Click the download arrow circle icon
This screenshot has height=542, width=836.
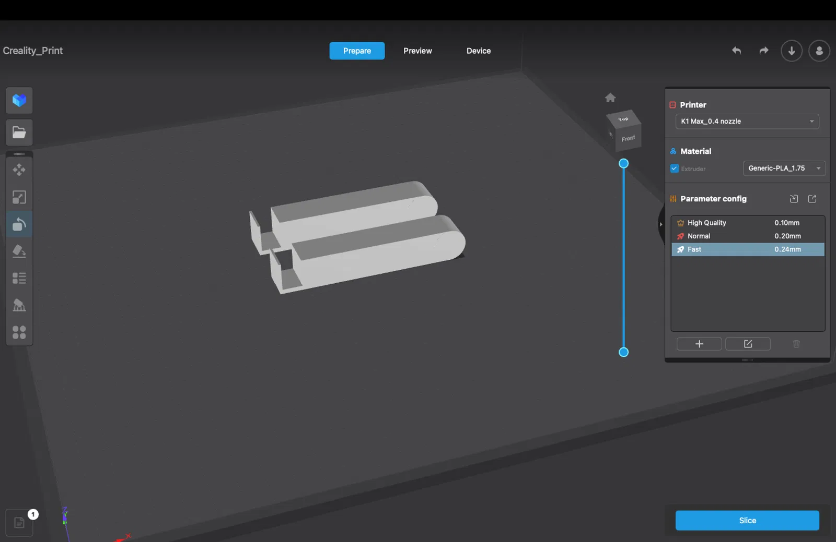(792, 51)
